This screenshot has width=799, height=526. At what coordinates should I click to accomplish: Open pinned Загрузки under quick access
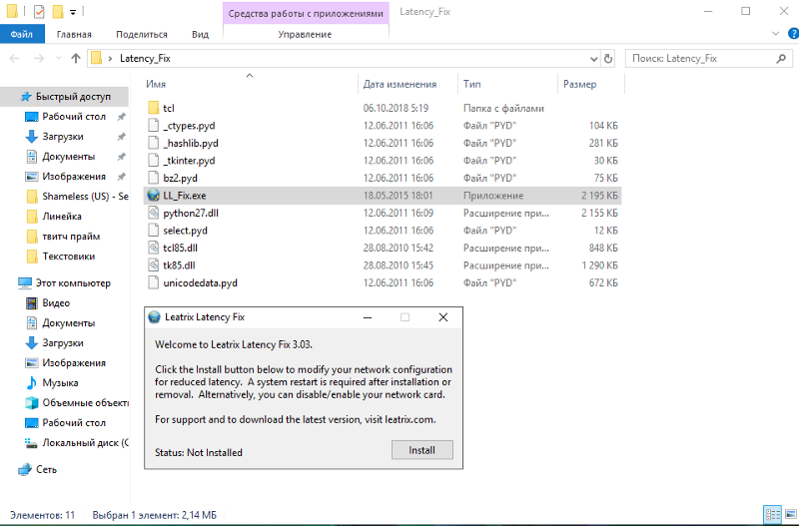(x=63, y=137)
